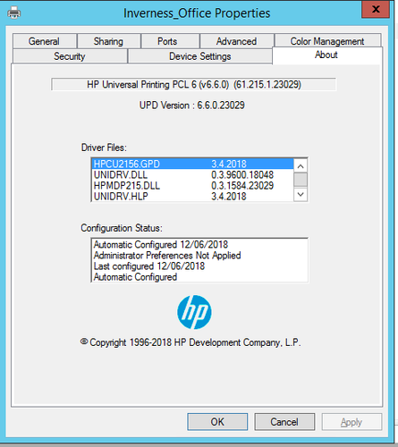The width and height of the screenshot is (398, 447).
Task: Switch to the Security tab
Action: (x=70, y=56)
